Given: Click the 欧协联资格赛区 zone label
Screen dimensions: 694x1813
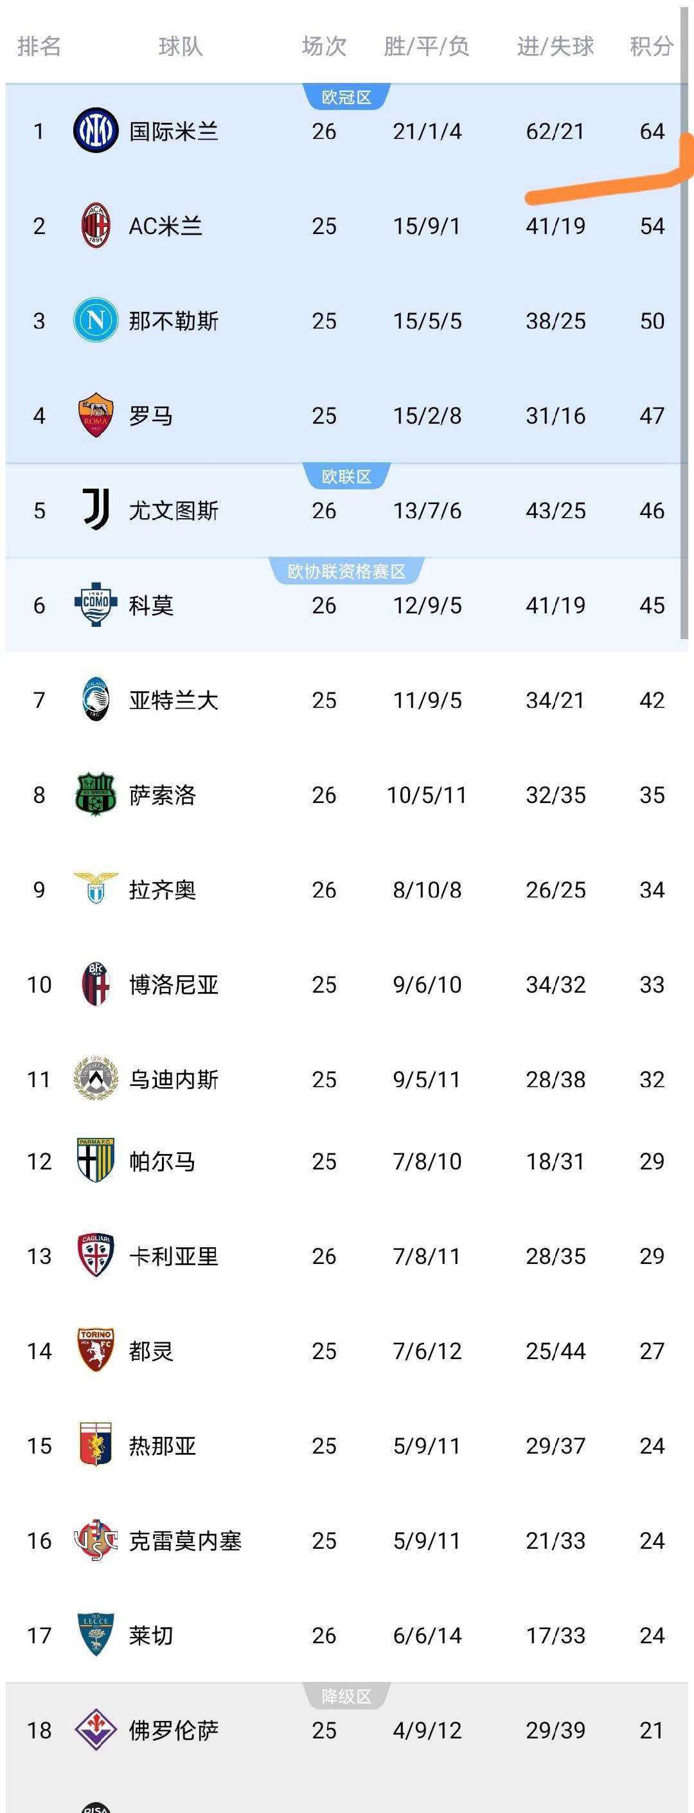Looking at the screenshot, I should click(346, 571).
